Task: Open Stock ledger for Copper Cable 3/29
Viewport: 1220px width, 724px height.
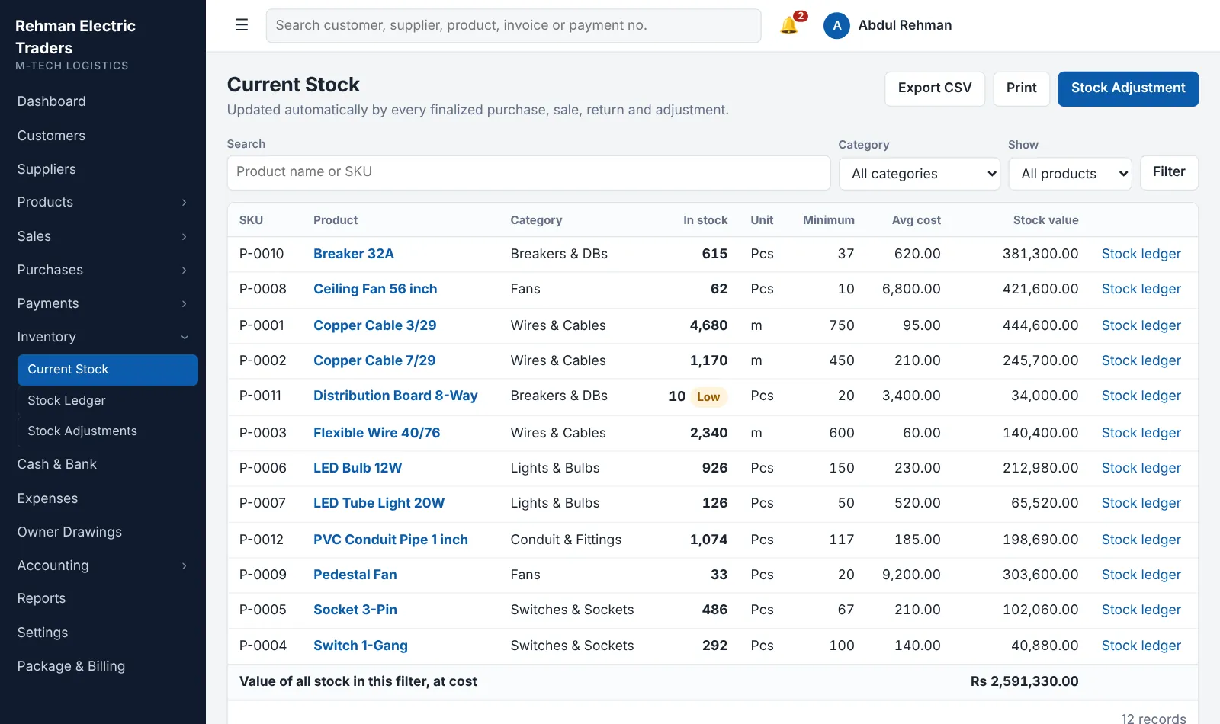Action: pyautogui.click(x=1141, y=325)
